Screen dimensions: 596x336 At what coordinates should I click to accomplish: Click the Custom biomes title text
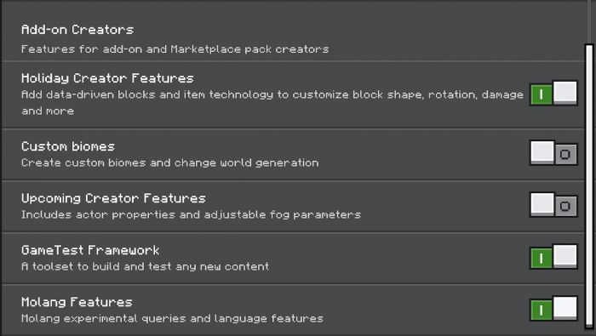point(68,146)
